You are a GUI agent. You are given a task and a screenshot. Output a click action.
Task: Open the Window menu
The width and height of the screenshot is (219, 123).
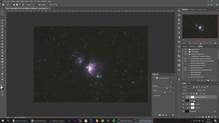tap(44, 1)
